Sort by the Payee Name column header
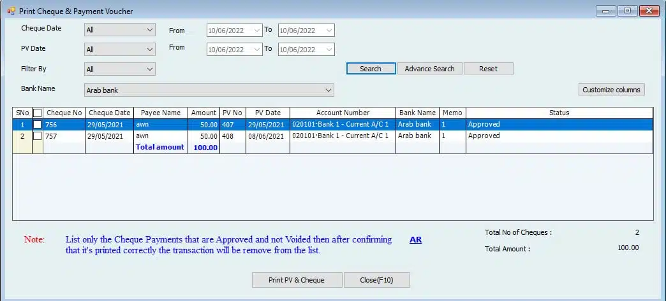Screen dimensions: 666x301 (x=161, y=113)
